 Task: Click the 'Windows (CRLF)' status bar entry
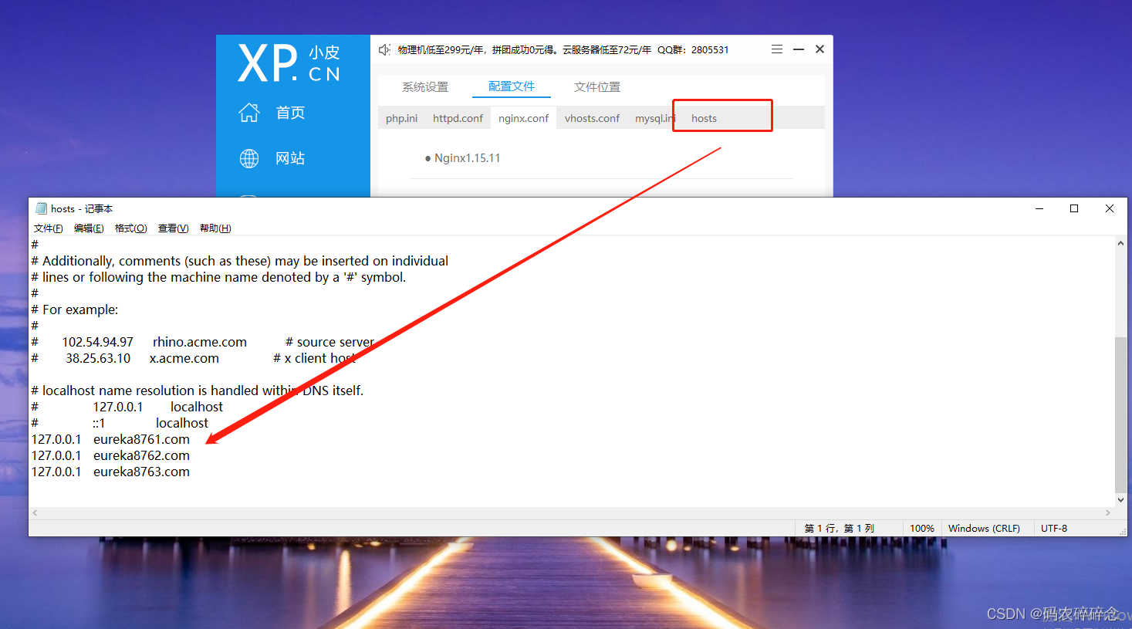click(984, 529)
